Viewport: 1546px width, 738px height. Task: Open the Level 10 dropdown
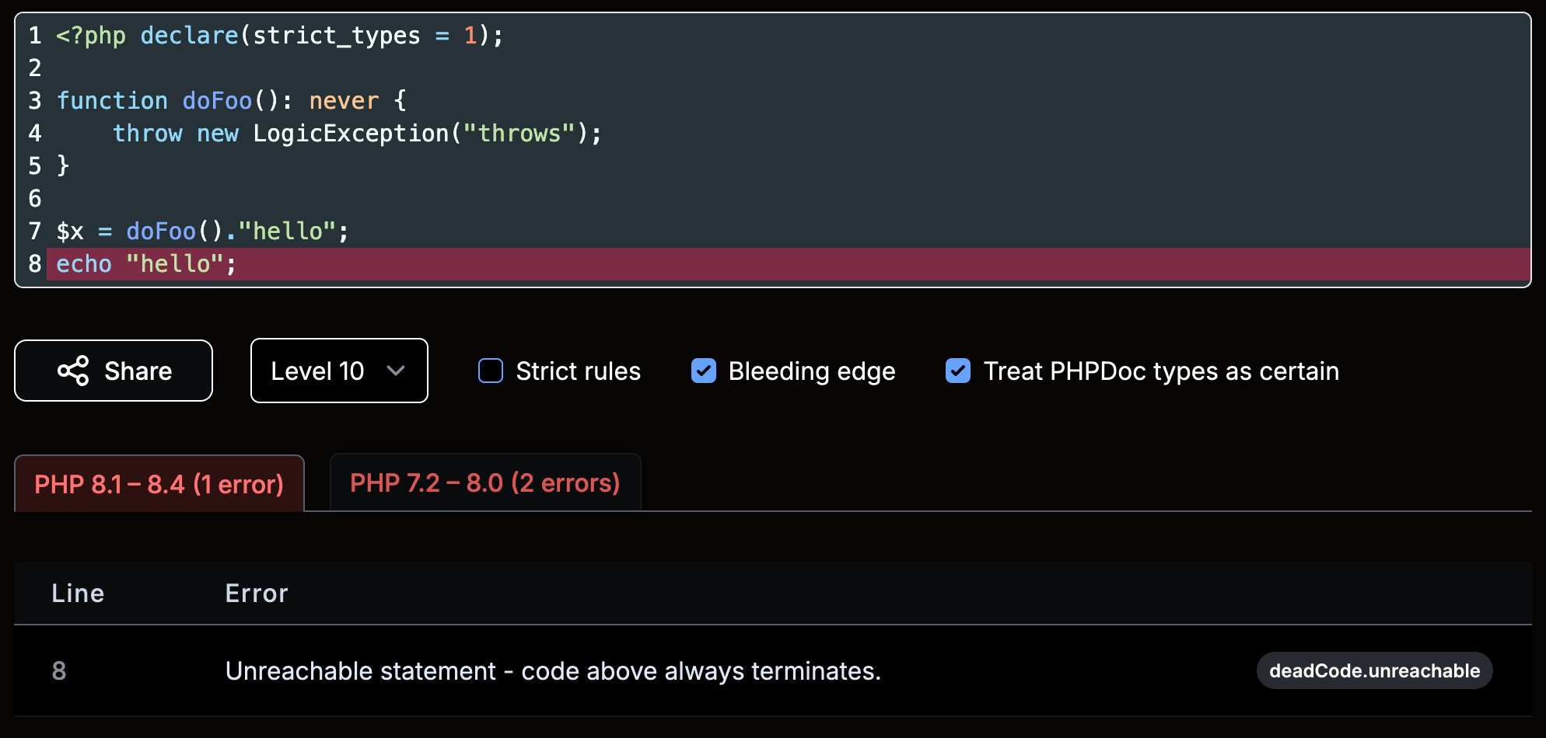coord(339,371)
